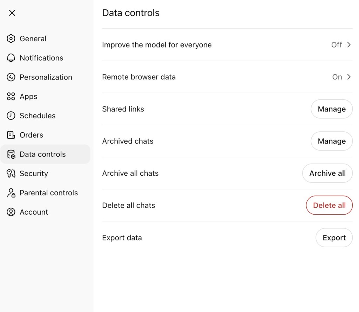Click the Personalization icon in sidebar
The width and height of the screenshot is (359, 312).
point(11,77)
